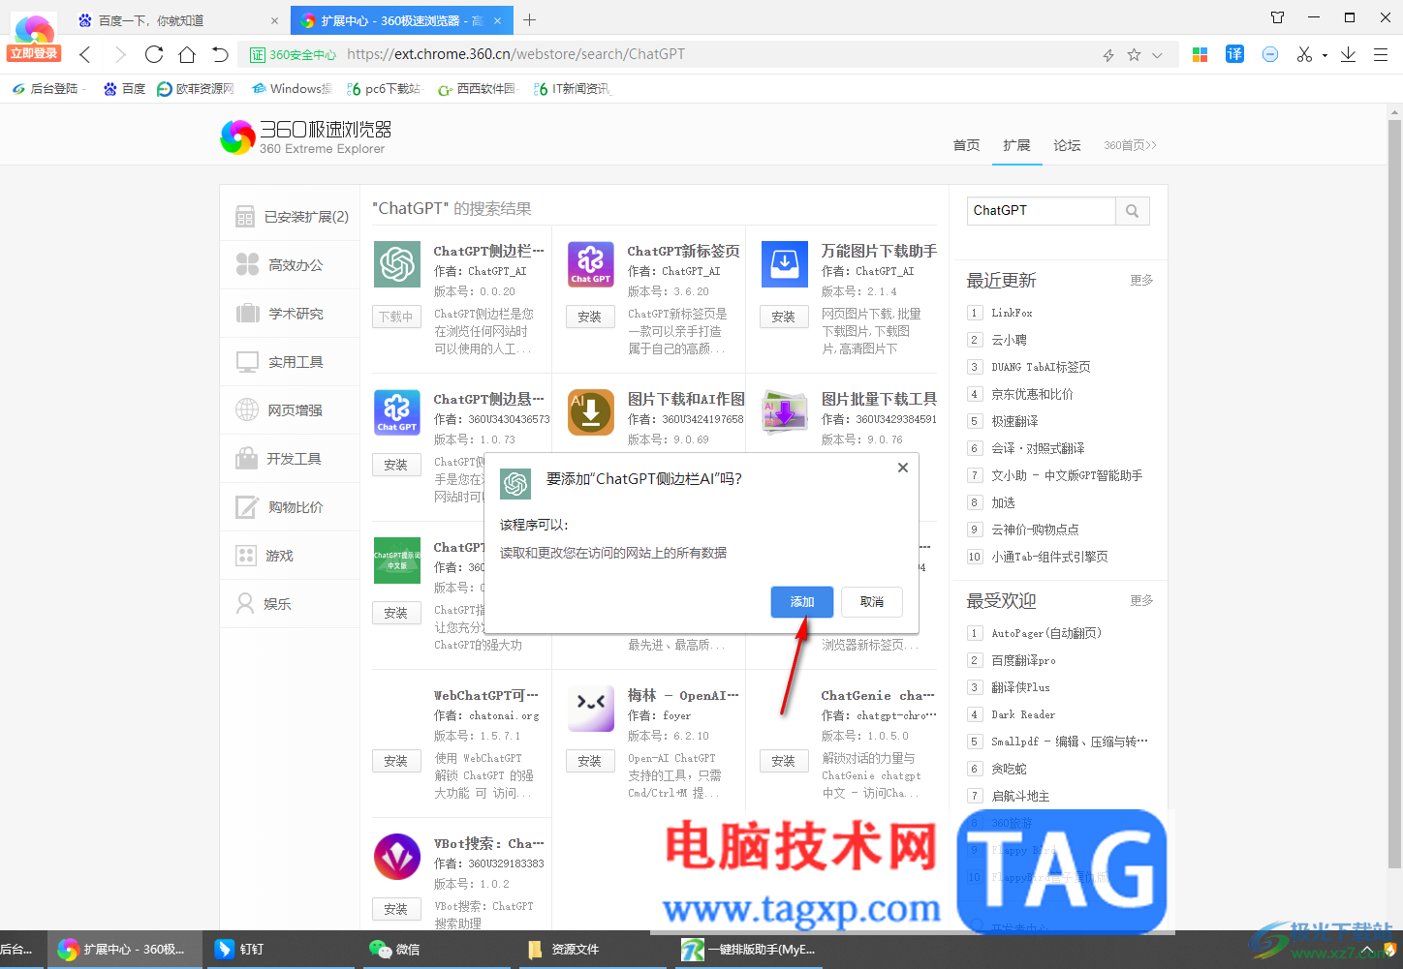Select the 娱乐 category
The height and width of the screenshot is (969, 1403).
(290, 604)
